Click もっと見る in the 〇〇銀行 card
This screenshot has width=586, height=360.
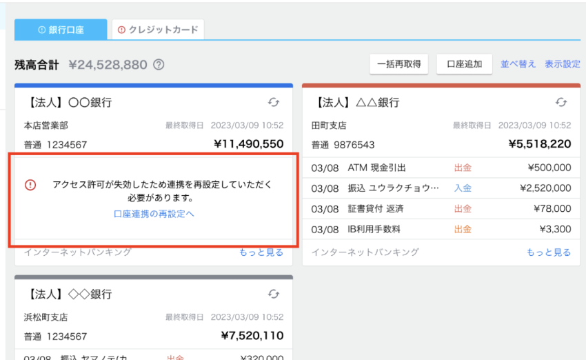coord(261,252)
